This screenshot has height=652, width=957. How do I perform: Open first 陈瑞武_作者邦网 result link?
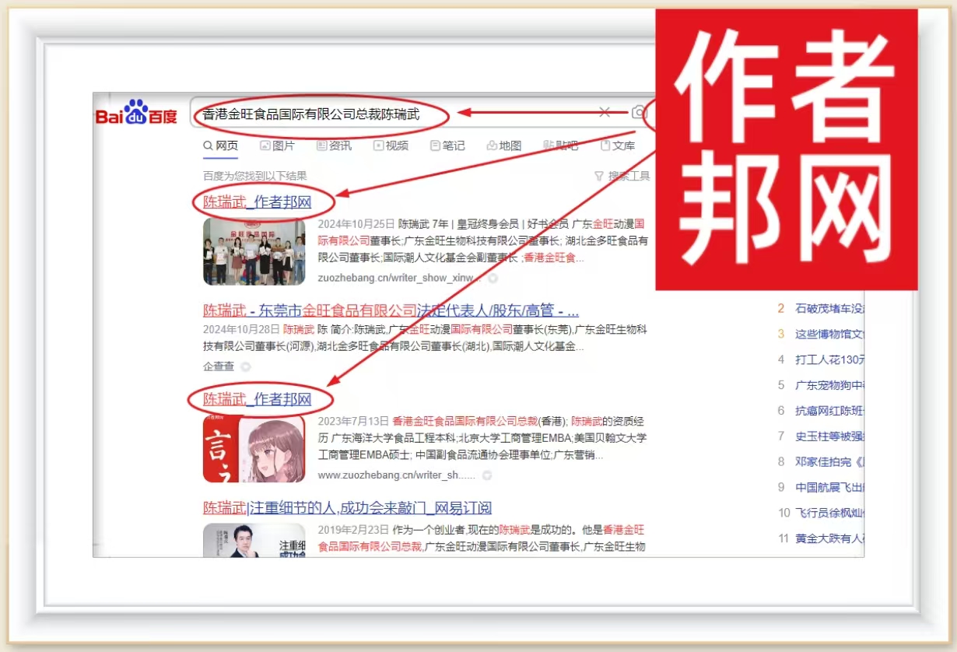click(257, 202)
